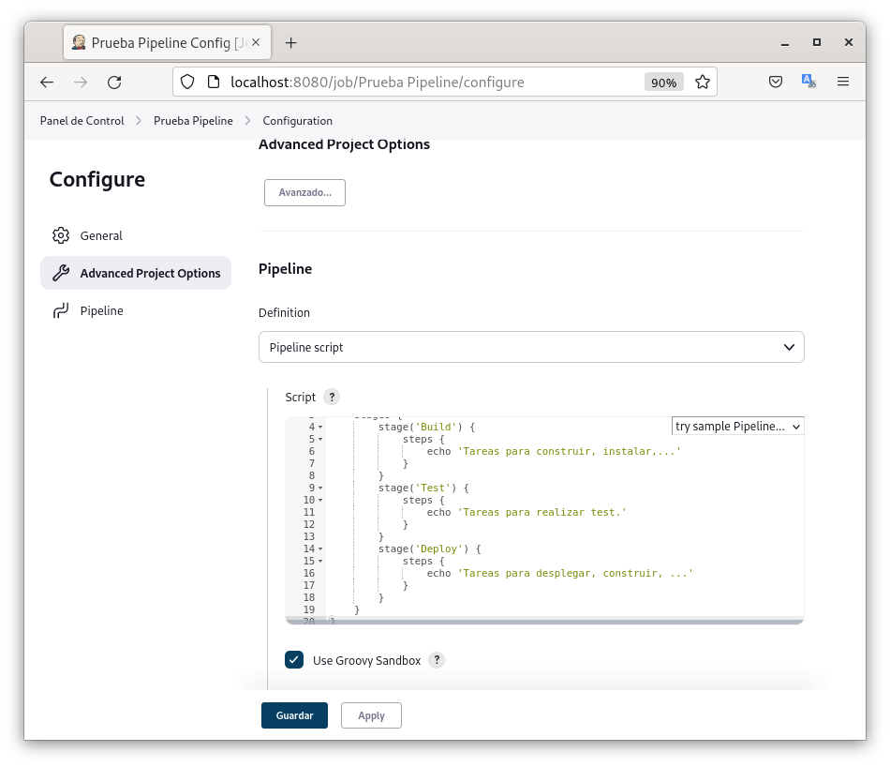
Task: Click the Script help question mark
Action: [332, 398]
